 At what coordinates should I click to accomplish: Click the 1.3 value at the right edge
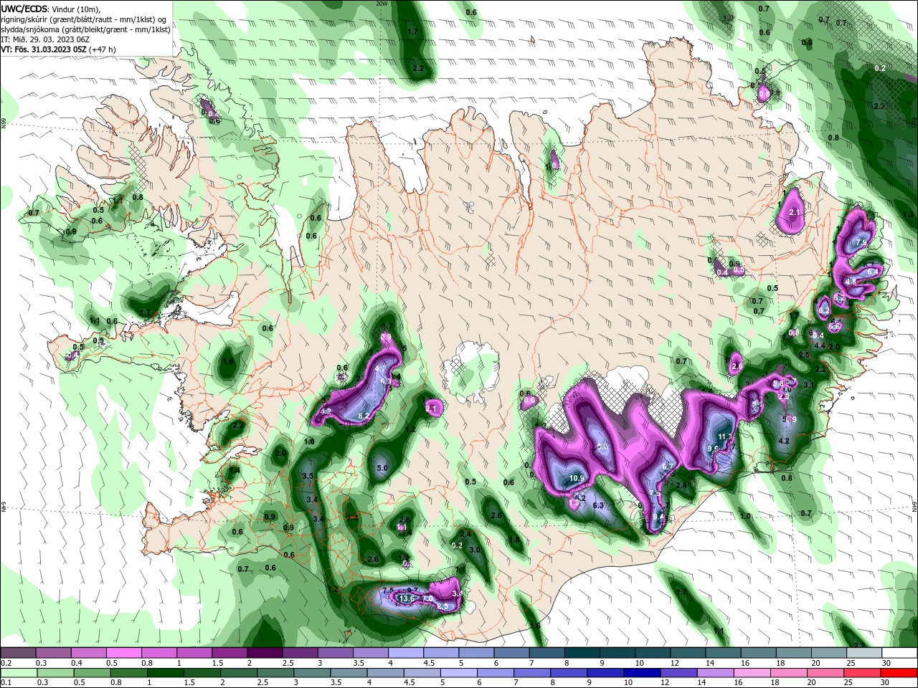coord(907,214)
